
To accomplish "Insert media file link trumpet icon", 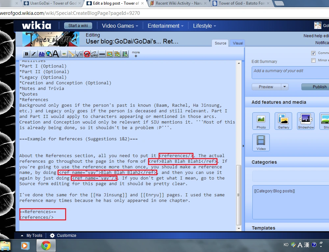I will 71,54.
